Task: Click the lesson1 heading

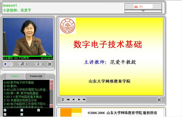Action: click(x=10, y=6)
